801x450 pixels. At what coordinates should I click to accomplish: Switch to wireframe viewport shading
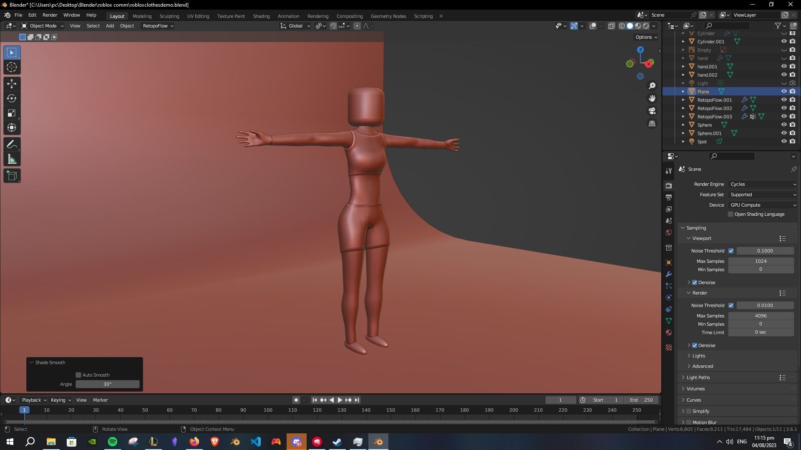point(622,26)
